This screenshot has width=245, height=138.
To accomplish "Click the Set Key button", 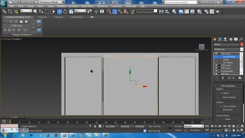I will click(x=178, y=130).
